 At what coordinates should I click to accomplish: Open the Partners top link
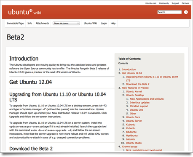(x=185, y=3)
